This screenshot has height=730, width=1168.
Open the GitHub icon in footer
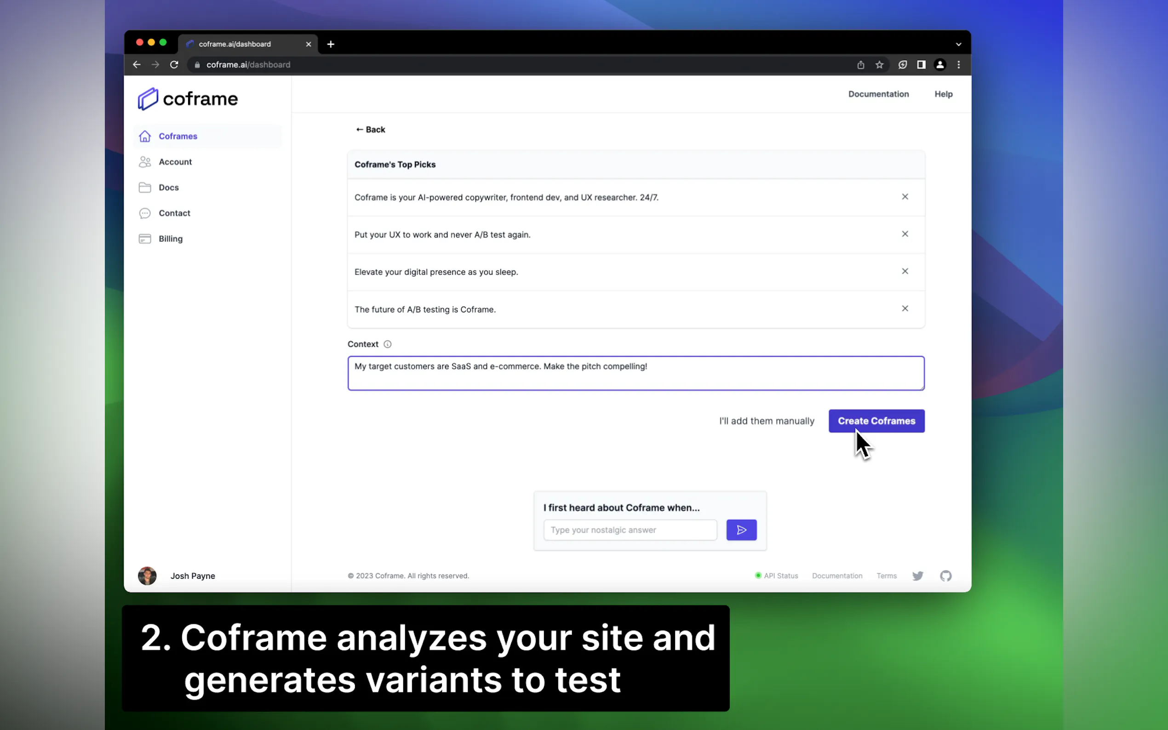tap(945, 576)
